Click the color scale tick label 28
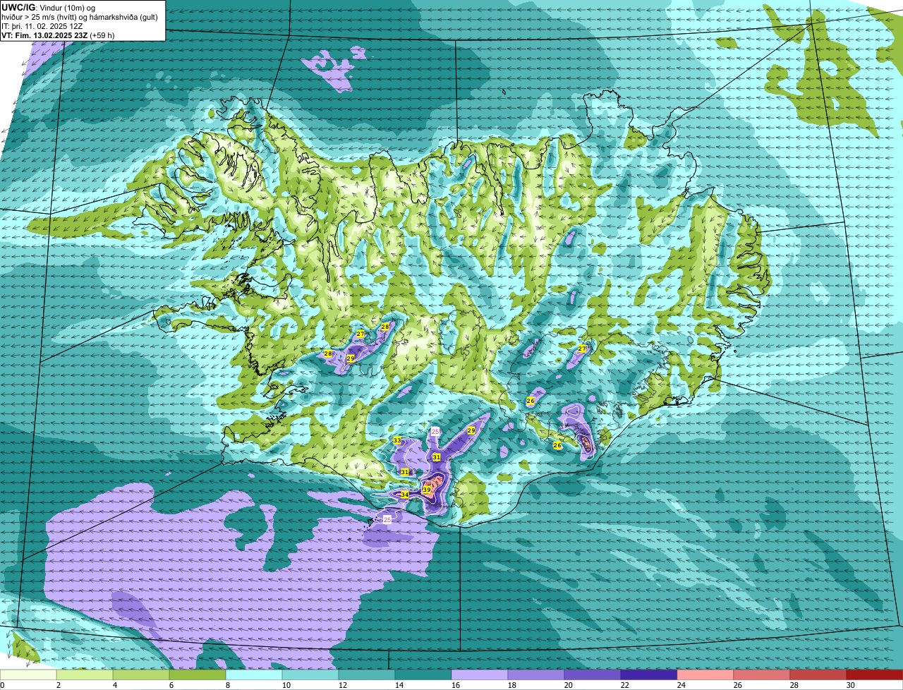 pyautogui.click(x=794, y=685)
